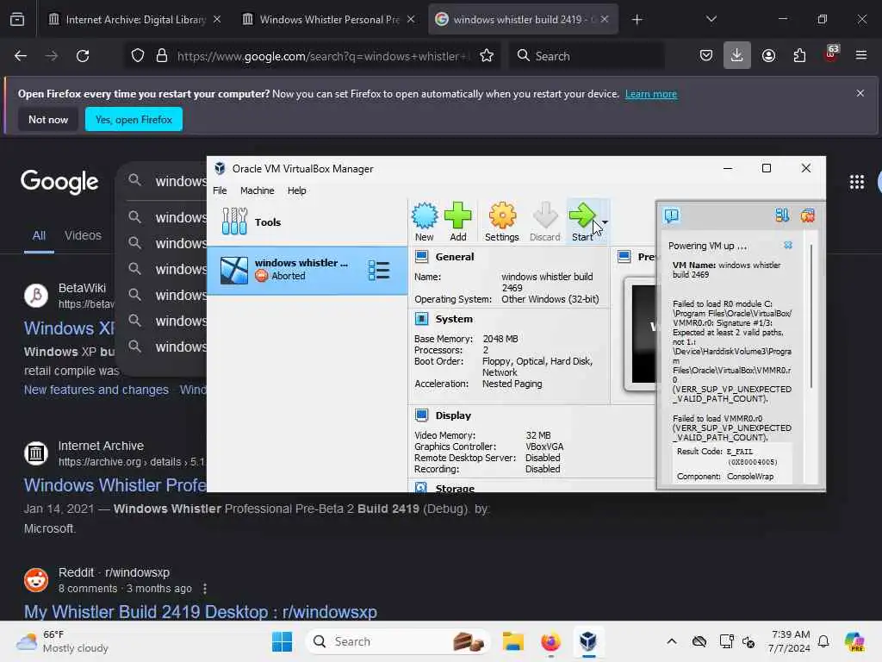Expand the Start button dropdown arrow
The width and height of the screenshot is (882, 662).
(x=606, y=222)
